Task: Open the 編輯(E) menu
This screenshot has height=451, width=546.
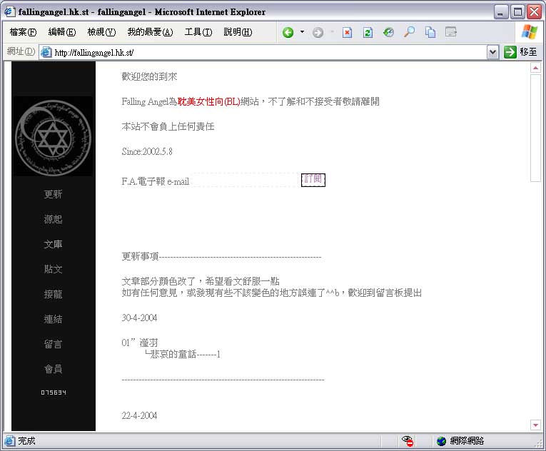Action: point(62,32)
